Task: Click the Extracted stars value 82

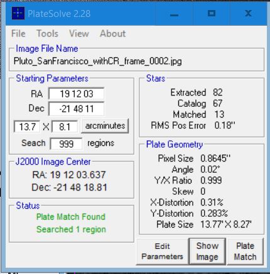Action: pos(218,92)
